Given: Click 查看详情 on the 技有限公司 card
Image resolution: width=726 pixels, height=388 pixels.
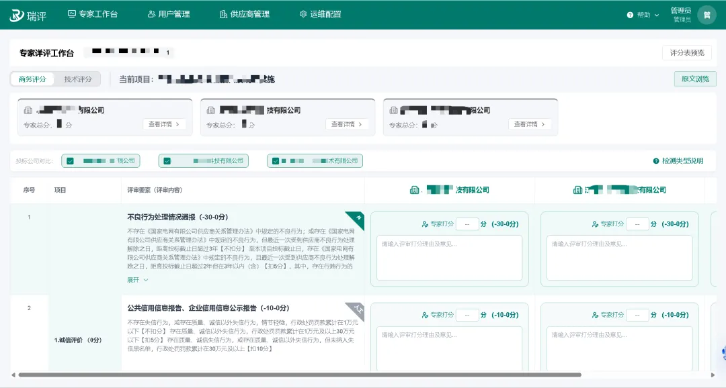Looking at the screenshot, I should (347, 124).
